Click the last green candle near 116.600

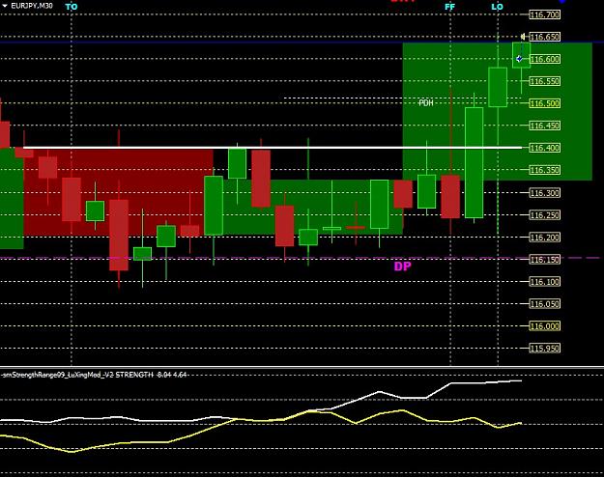(521, 55)
